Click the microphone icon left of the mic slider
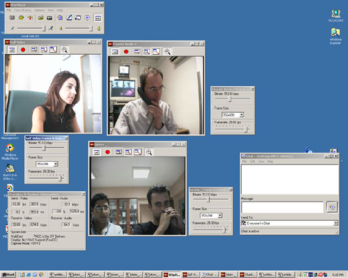This screenshot has height=278, width=348. tap(12, 29)
